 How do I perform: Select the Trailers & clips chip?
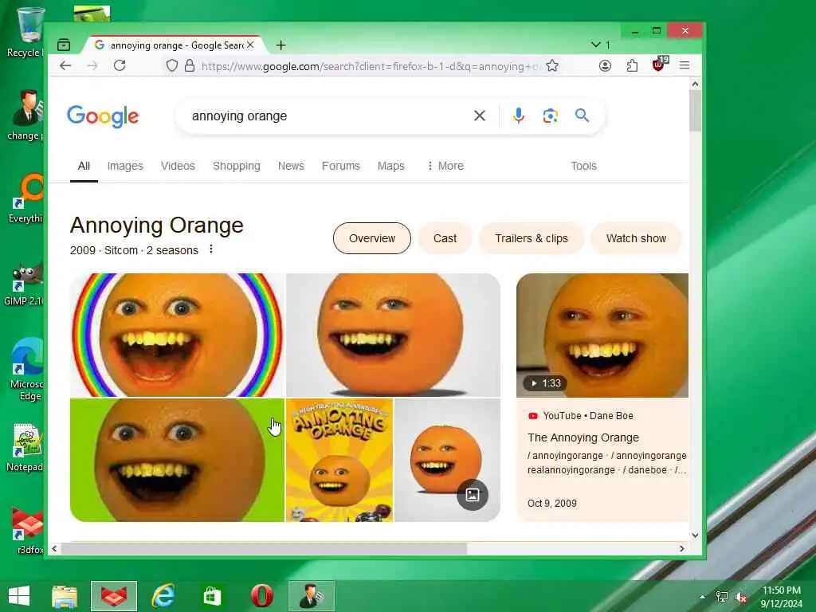(x=532, y=238)
